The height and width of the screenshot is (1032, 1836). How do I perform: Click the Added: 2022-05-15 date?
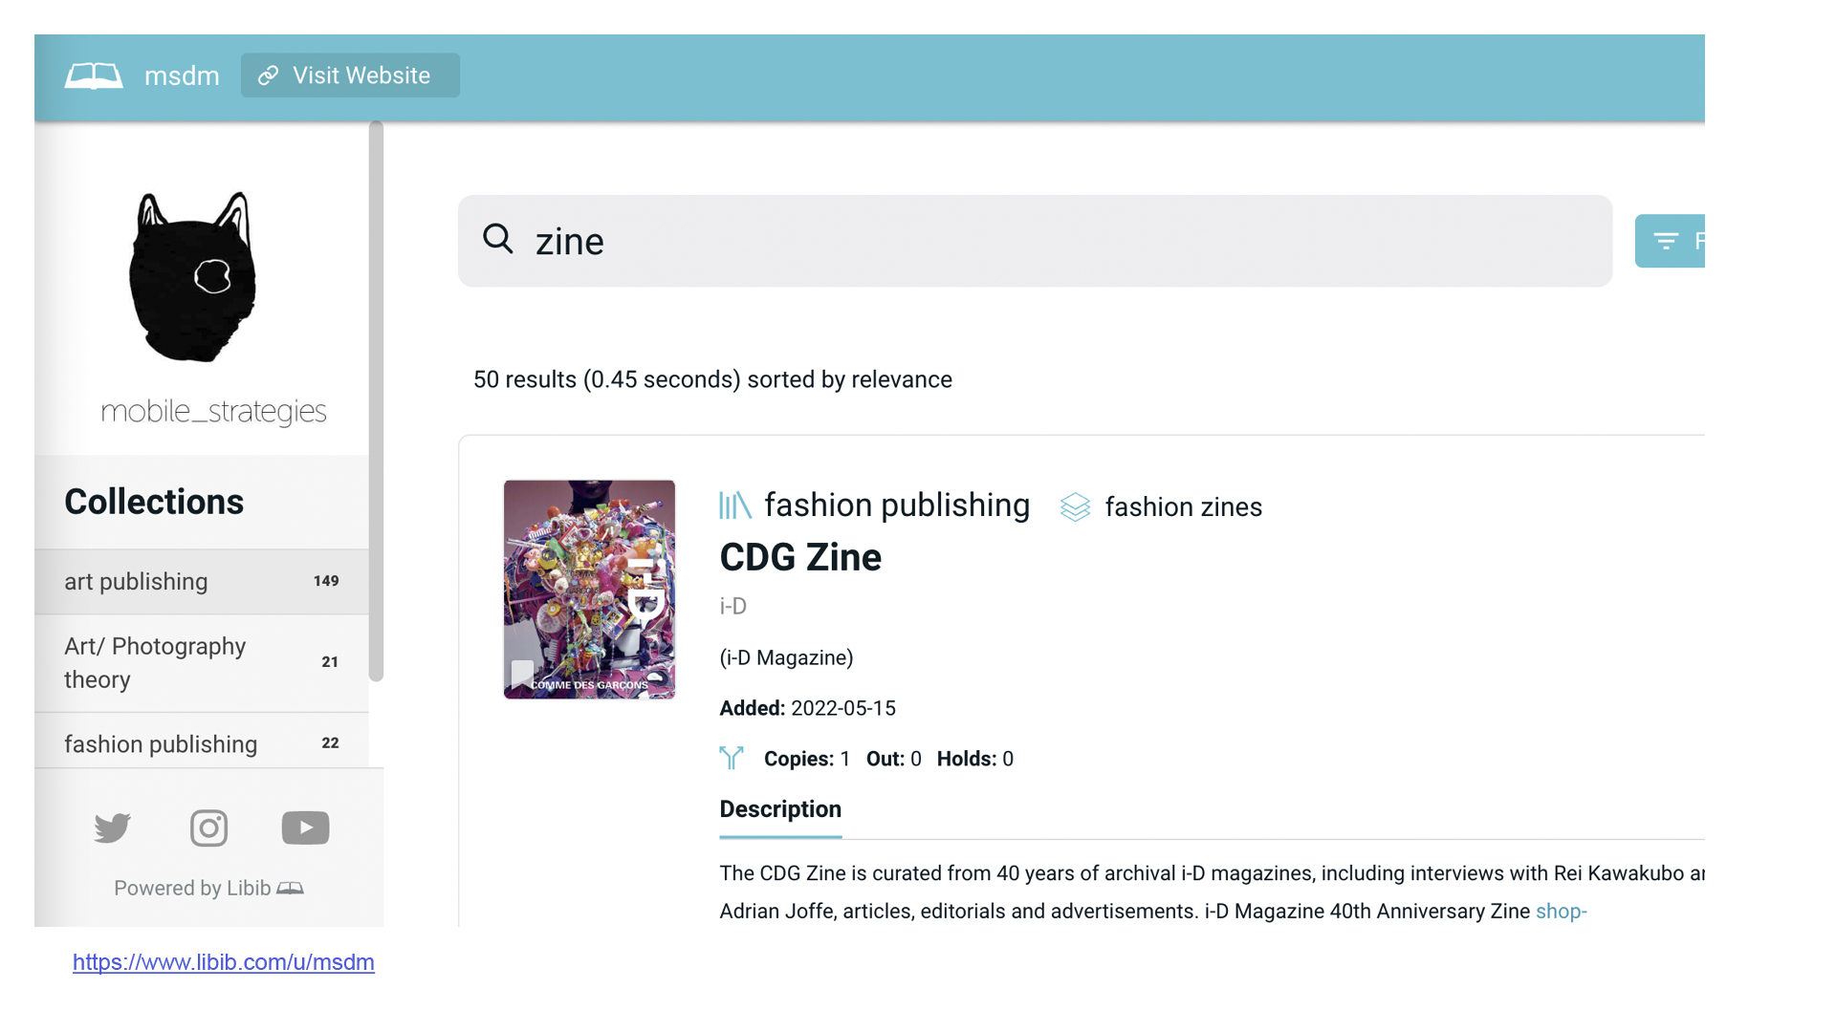click(807, 708)
